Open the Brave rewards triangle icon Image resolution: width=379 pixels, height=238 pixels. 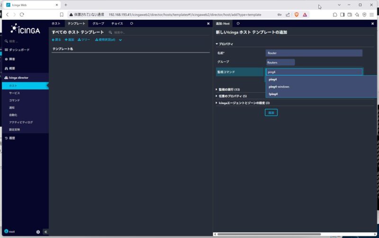(305, 15)
